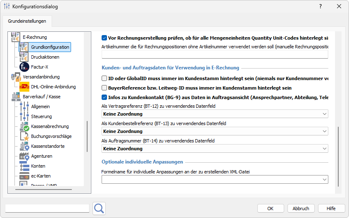This screenshot has width=349, height=218.
Task: Select Factur-X tree entry
Action: click(40, 67)
